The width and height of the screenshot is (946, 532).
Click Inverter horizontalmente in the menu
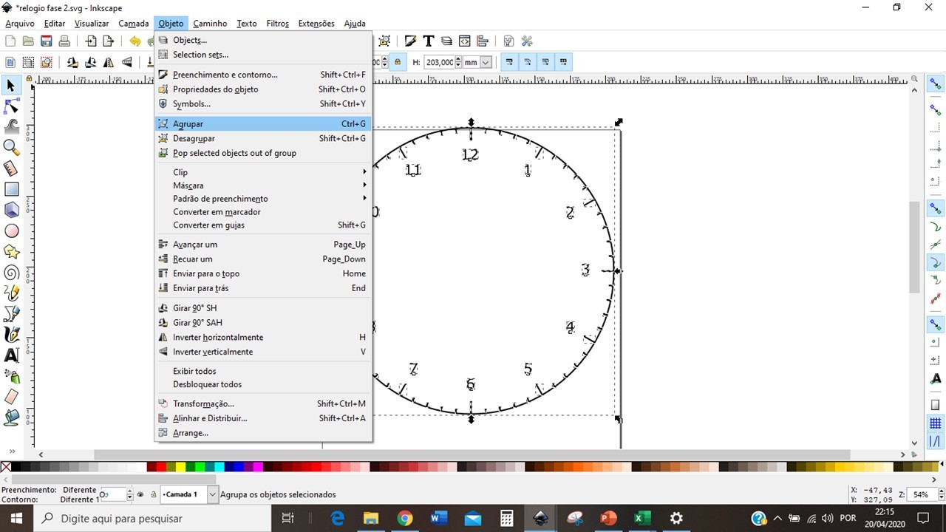coord(263,337)
